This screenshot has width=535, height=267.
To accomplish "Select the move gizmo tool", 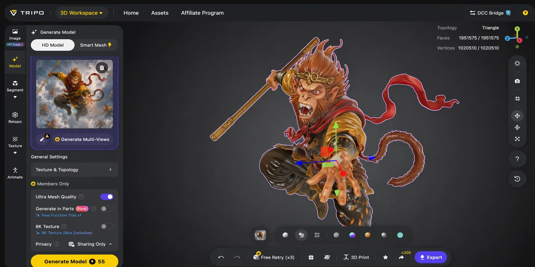I will (517, 116).
